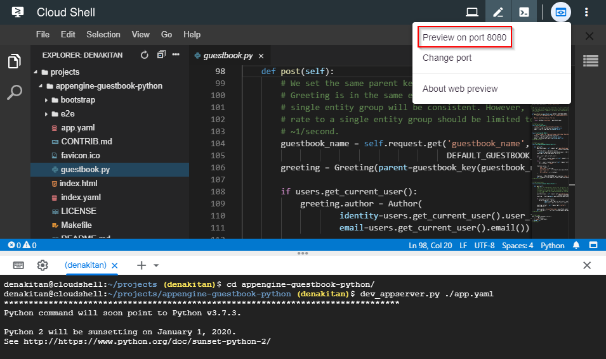The width and height of the screenshot is (606, 359).
Task: Collapse all folders using Explorer collapse icon
Action: click(161, 54)
